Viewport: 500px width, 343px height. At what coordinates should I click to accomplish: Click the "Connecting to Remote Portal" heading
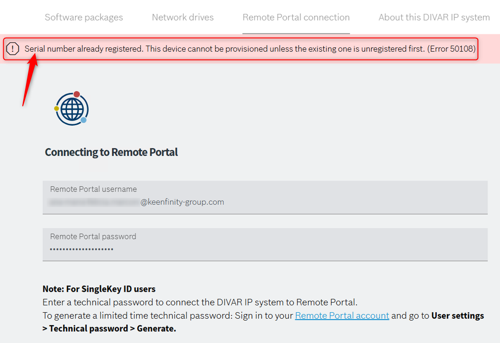coord(111,152)
